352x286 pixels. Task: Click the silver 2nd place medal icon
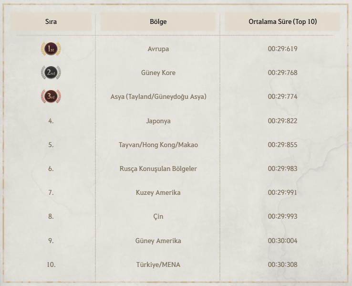[51, 73]
